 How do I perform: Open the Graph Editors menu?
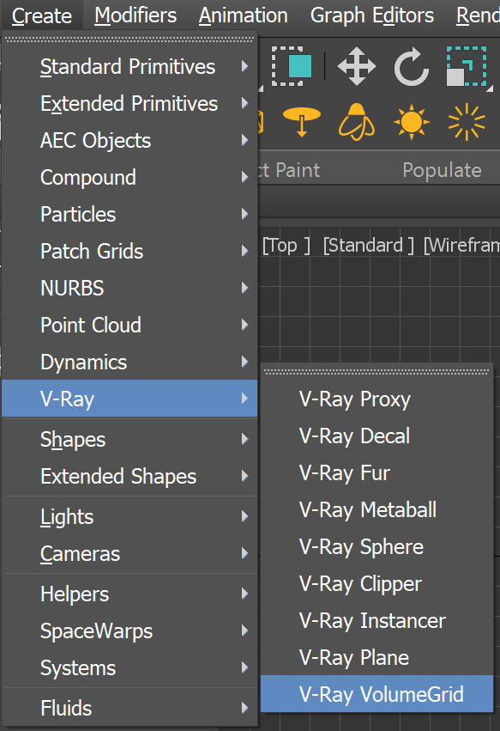coord(371,15)
